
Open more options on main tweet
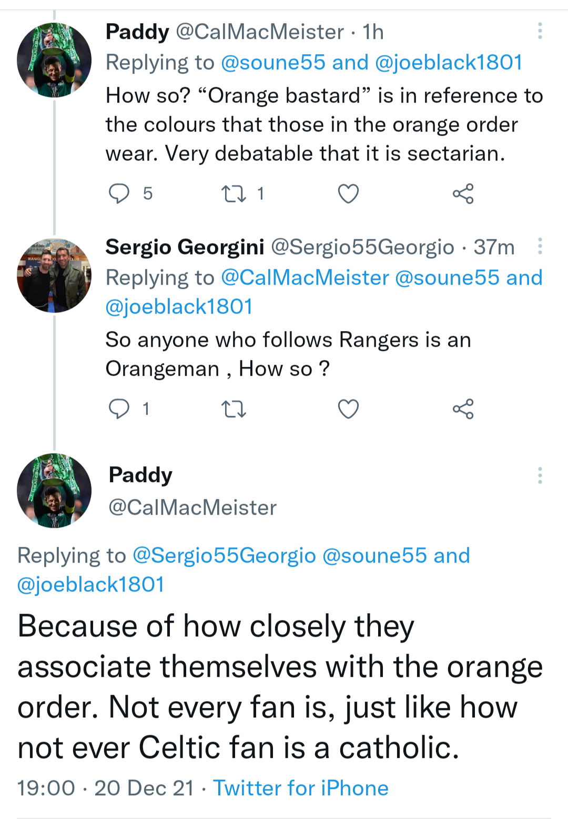tap(540, 475)
